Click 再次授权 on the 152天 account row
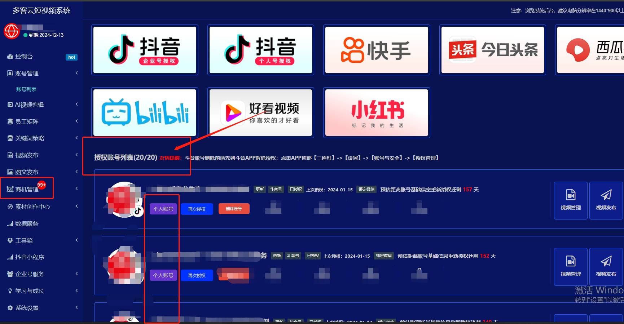The height and width of the screenshot is (324, 624). point(197,275)
